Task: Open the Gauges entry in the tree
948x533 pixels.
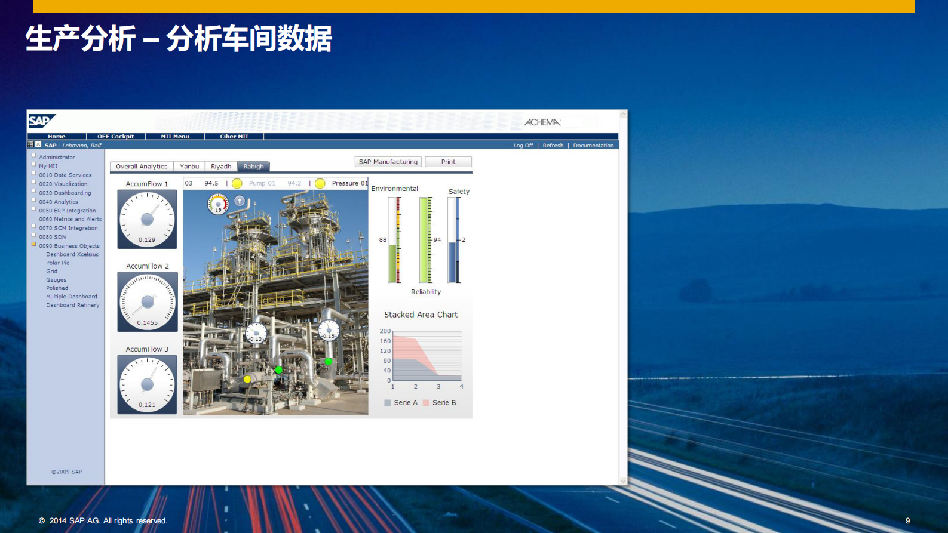Action: [56, 279]
